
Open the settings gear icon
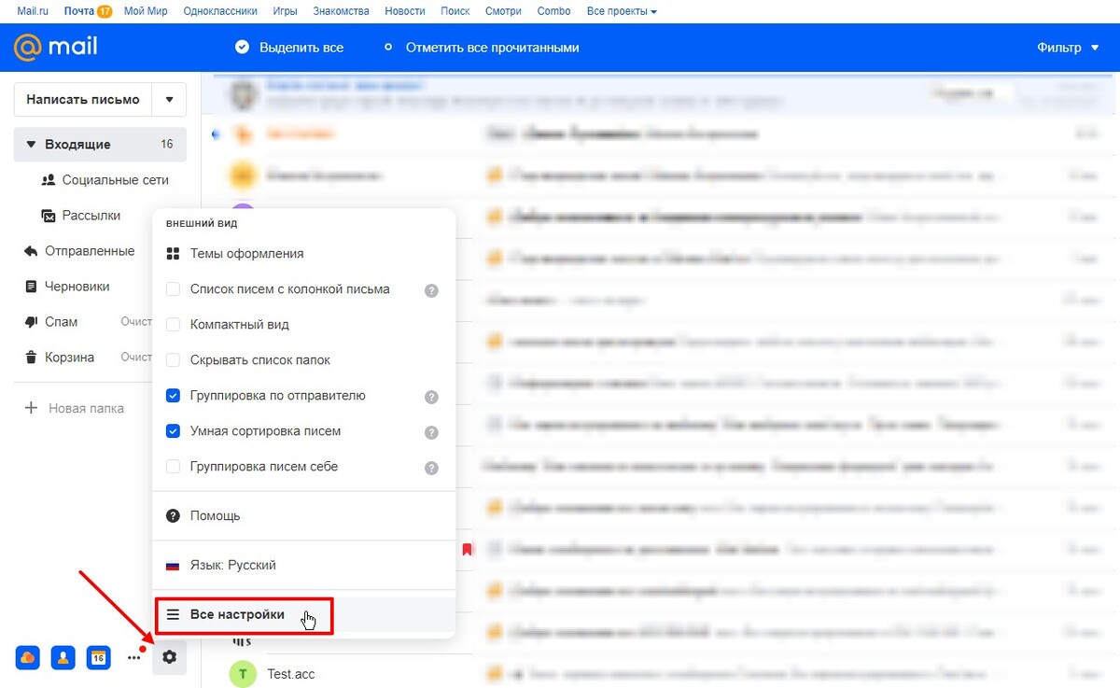tap(169, 657)
